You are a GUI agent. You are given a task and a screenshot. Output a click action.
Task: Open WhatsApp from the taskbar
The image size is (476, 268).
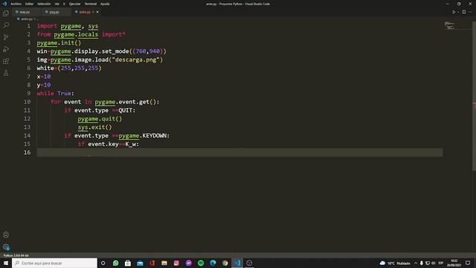point(116,263)
